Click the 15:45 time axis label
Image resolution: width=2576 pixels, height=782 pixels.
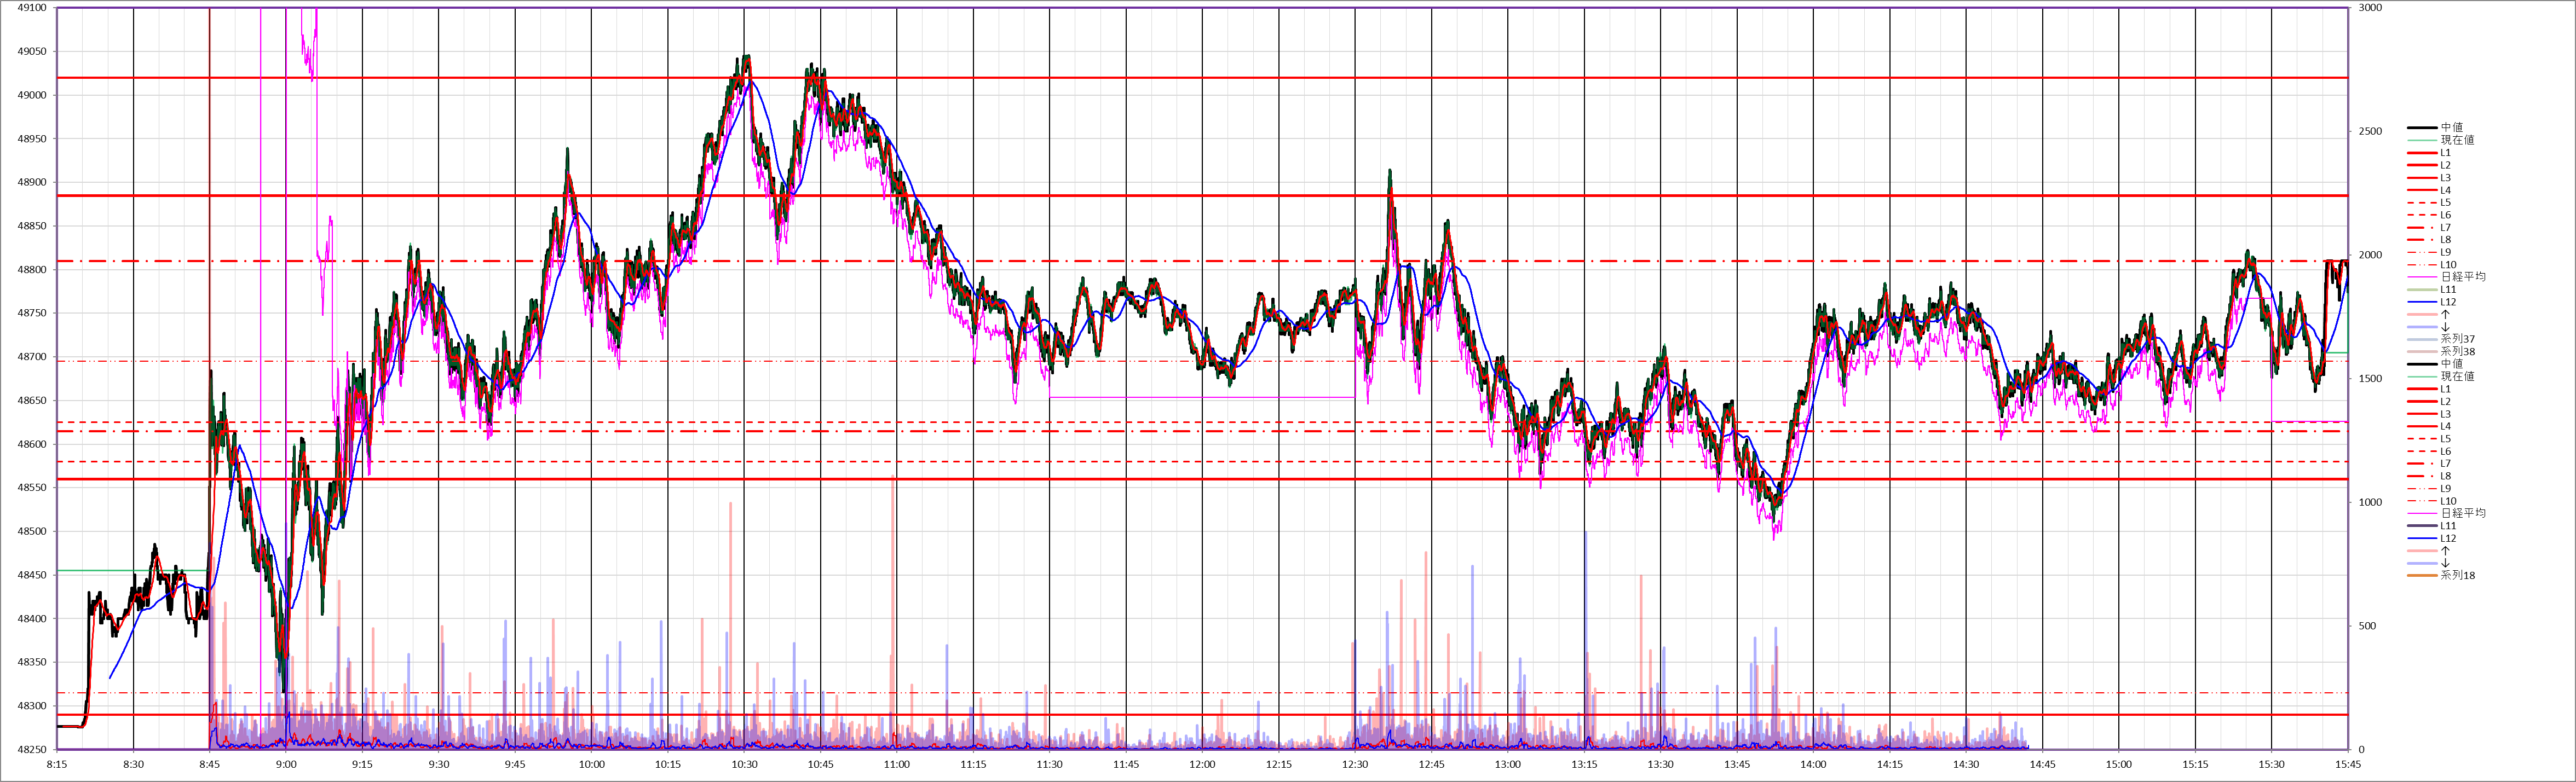pyautogui.click(x=2348, y=765)
